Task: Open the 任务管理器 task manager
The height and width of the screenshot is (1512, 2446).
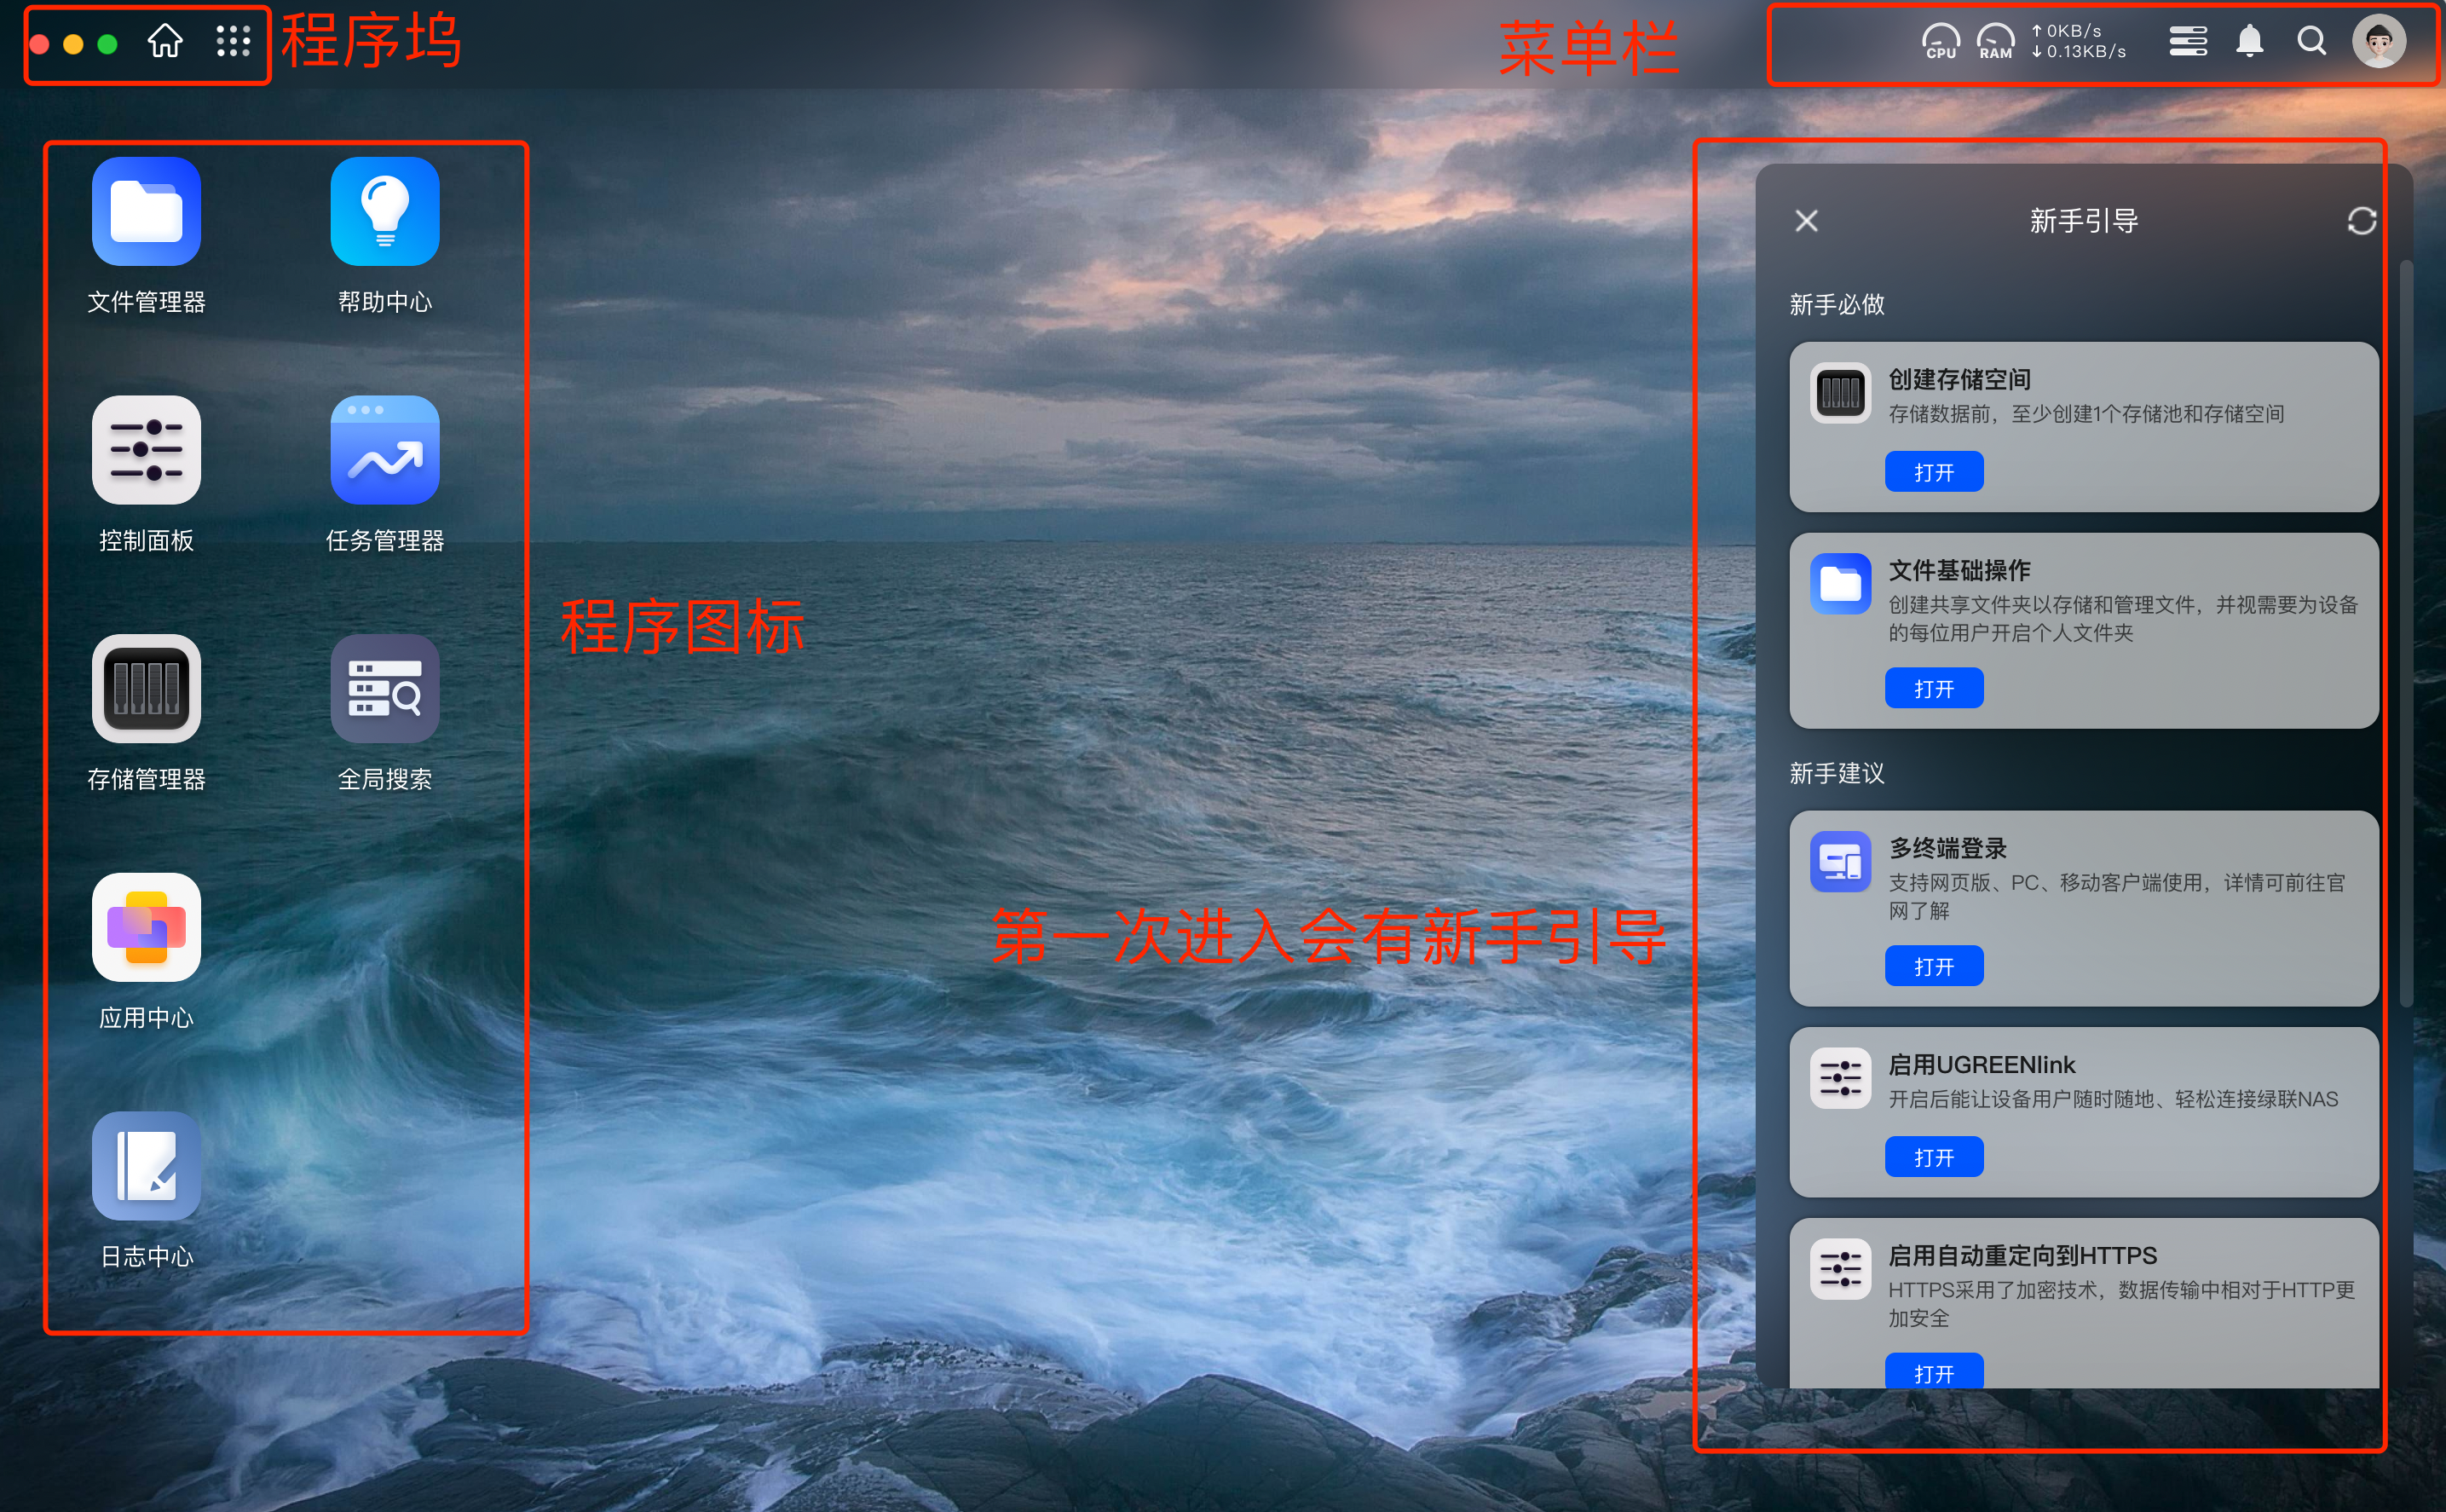Action: tap(385, 450)
